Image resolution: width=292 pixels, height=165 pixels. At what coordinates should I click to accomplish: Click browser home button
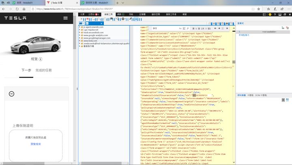click(x=24, y=9)
